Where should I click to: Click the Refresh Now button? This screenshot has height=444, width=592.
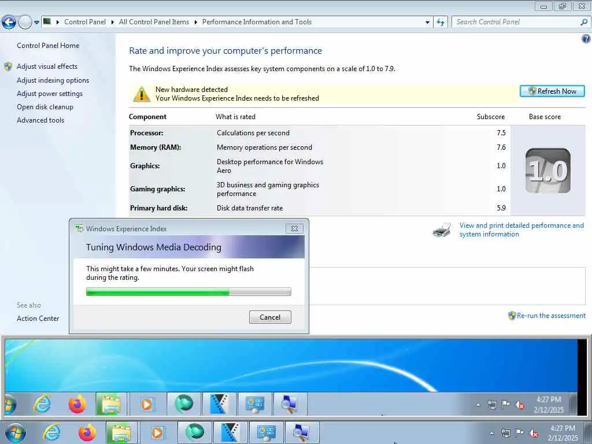pyautogui.click(x=552, y=91)
